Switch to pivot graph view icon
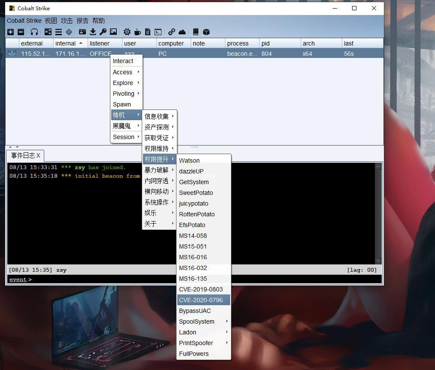The width and height of the screenshot is (435, 370). click(x=48, y=32)
